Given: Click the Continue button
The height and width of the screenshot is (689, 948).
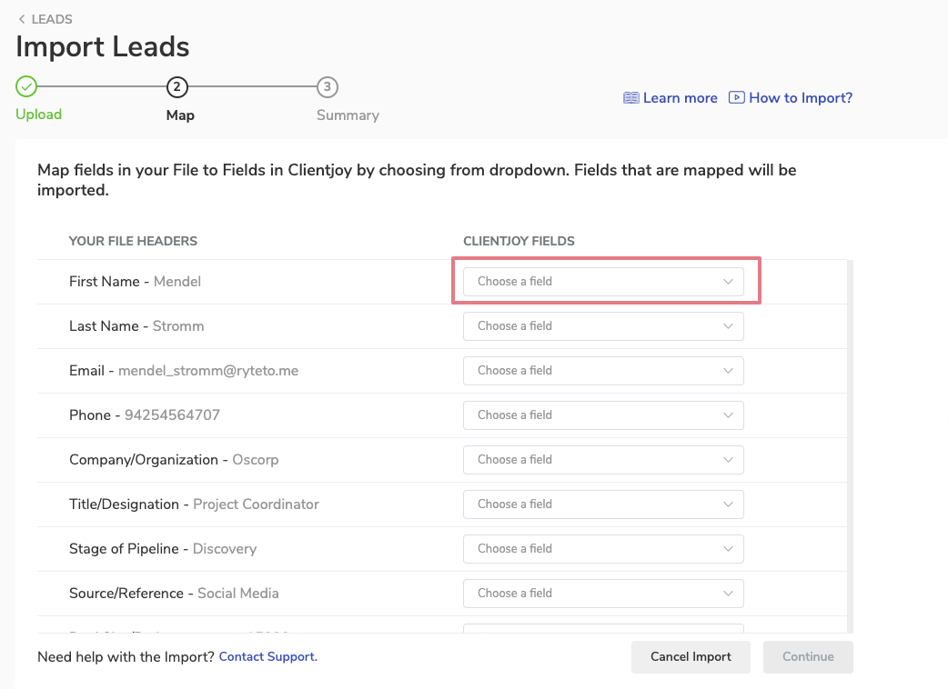Looking at the screenshot, I should [x=808, y=656].
